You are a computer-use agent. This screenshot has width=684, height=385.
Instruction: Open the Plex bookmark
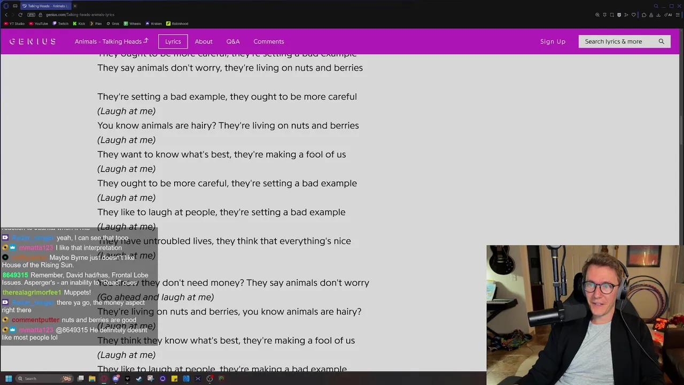pos(96,24)
